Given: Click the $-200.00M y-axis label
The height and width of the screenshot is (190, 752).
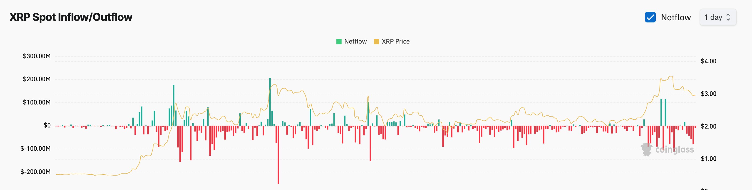Looking at the screenshot, I should pos(36,172).
